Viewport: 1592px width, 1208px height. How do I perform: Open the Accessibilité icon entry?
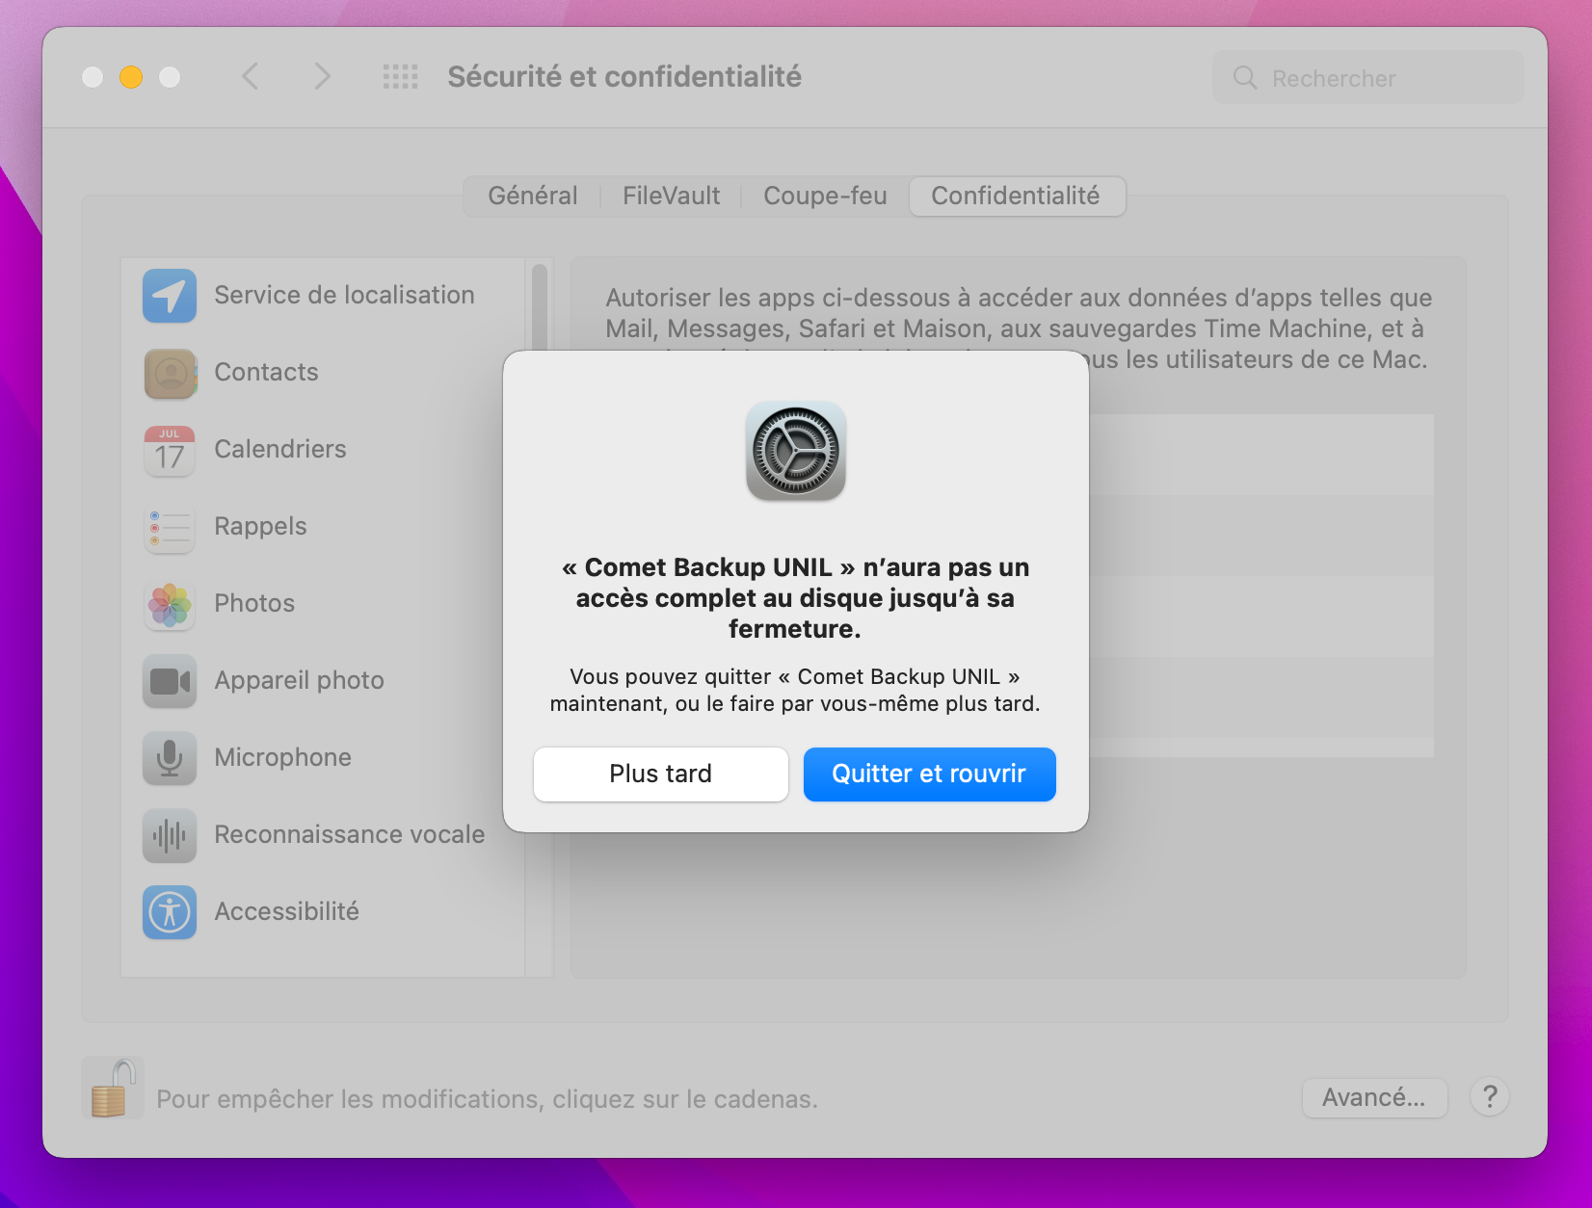click(x=170, y=912)
